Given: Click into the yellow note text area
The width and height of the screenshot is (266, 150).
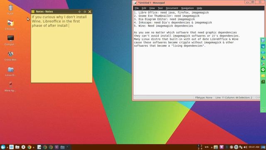Looking at the screenshot, I should (62, 48).
